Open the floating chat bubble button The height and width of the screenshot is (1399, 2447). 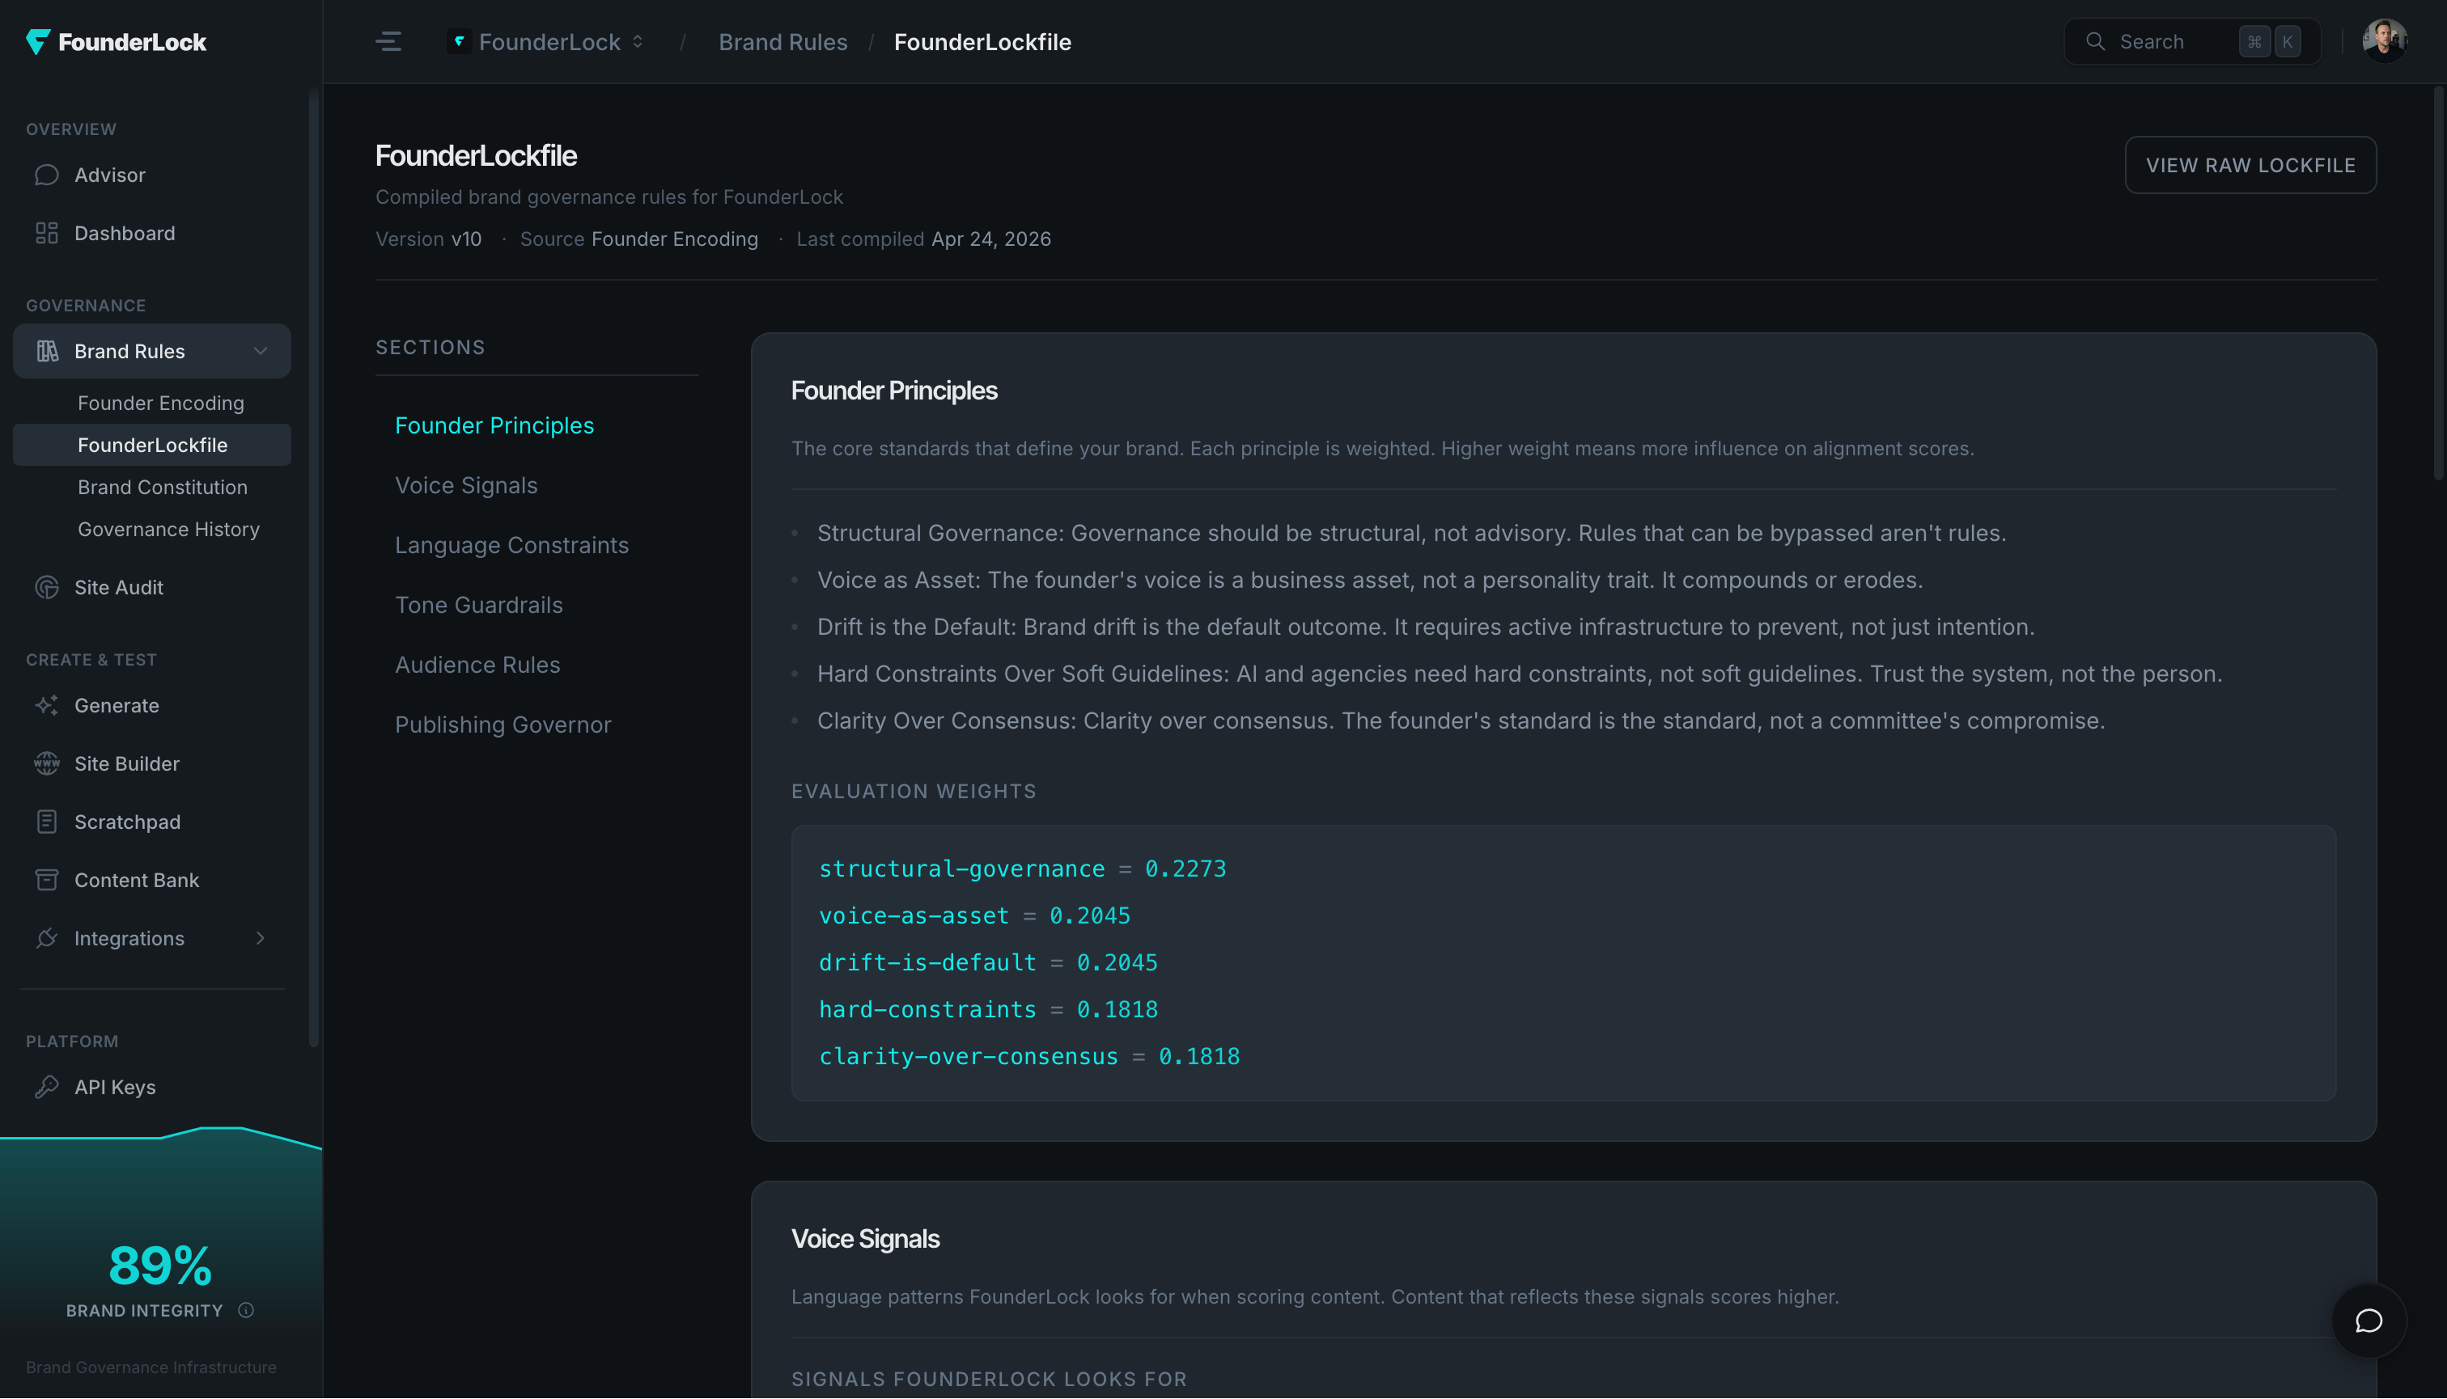point(2369,1321)
